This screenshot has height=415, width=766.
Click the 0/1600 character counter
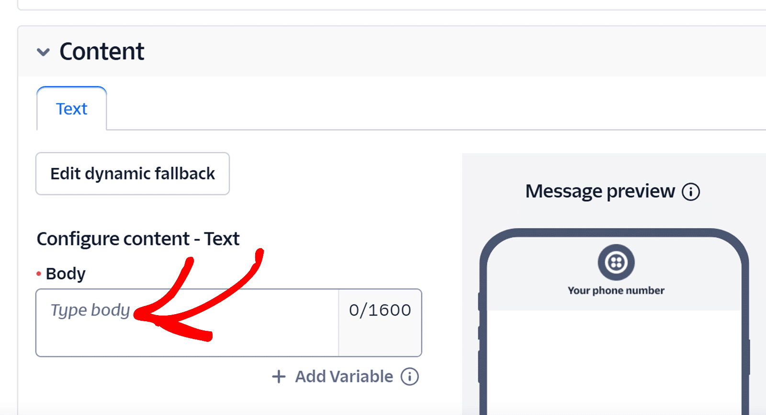(380, 310)
